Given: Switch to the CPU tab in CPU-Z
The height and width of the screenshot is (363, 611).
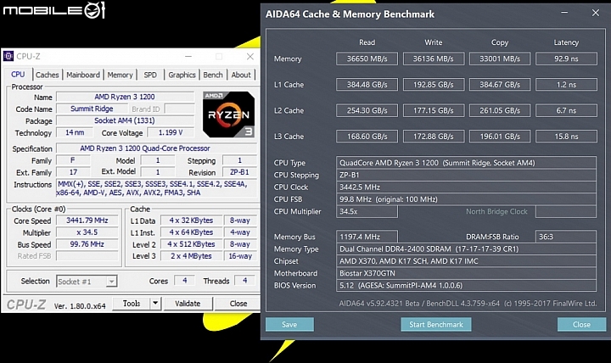Looking at the screenshot, I should (18, 75).
